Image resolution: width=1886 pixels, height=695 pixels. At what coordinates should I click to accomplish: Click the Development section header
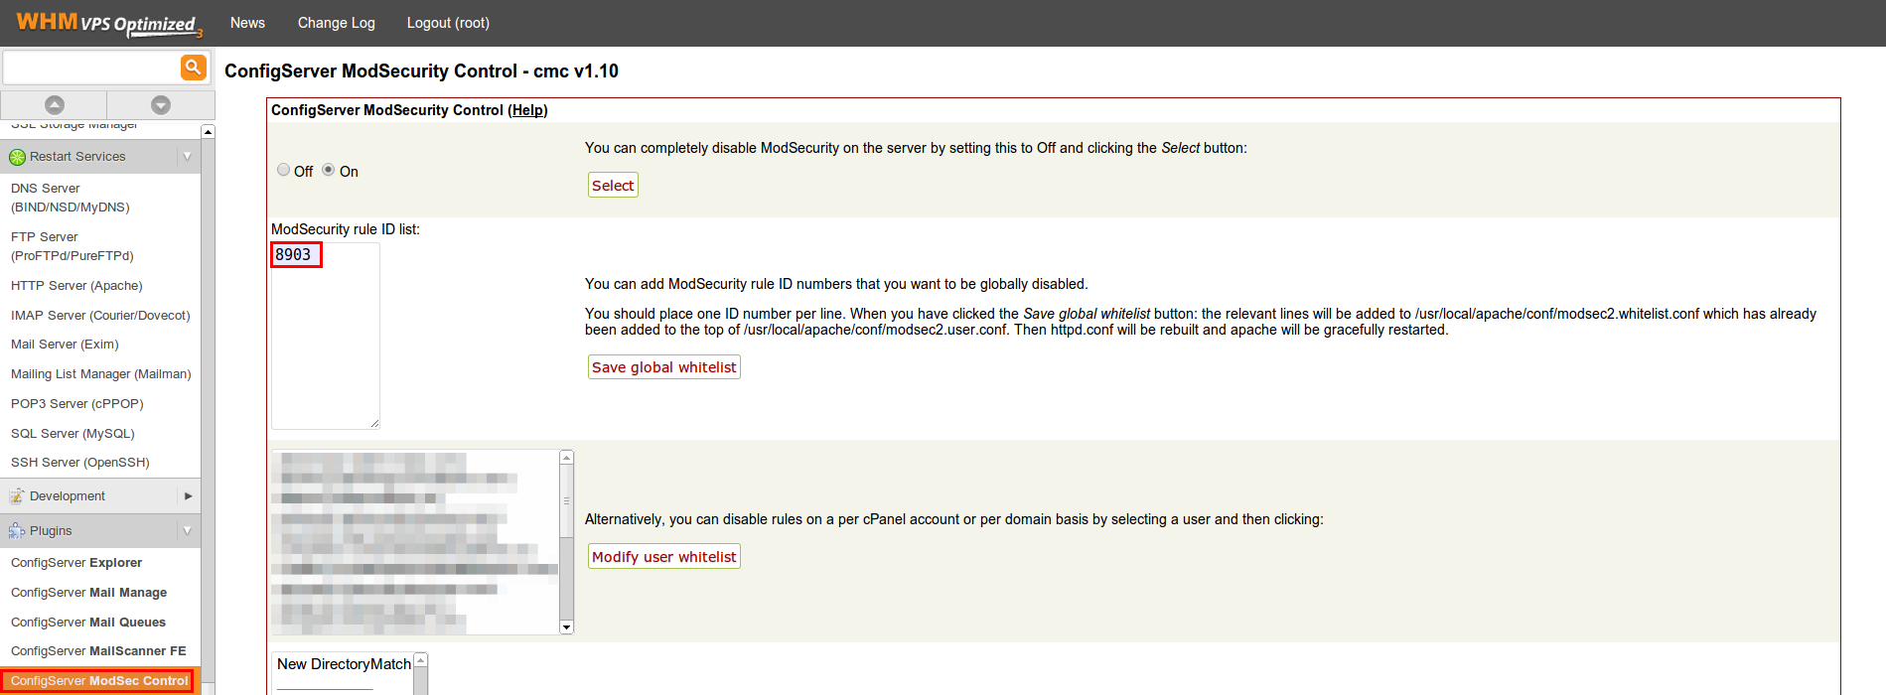coord(100,496)
